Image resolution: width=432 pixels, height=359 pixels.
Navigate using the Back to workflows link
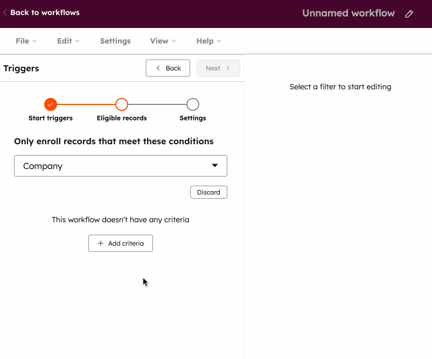click(46, 11)
